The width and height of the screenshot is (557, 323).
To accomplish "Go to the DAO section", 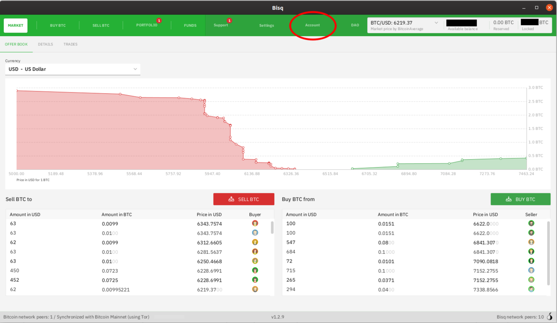I will [355, 25].
